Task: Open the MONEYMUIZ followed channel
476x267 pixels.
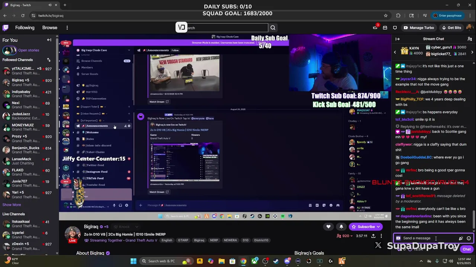Action: click(29, 128)
